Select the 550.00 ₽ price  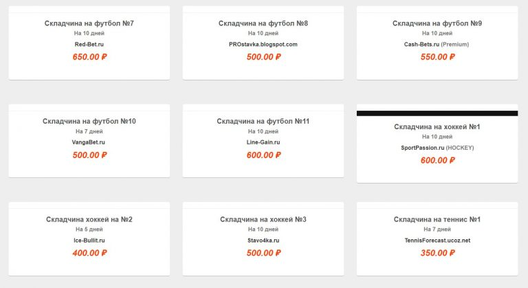[x=437, y=57]
